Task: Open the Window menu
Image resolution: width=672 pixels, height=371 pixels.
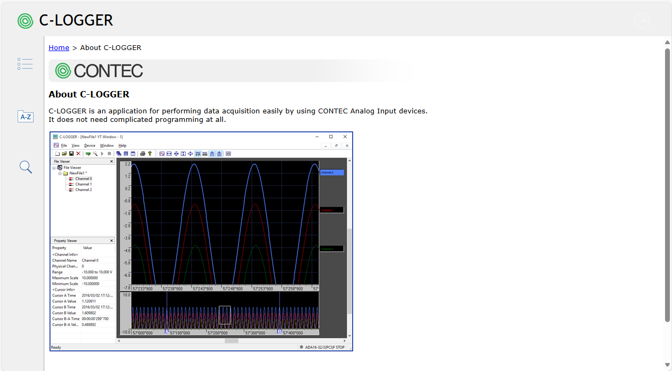Action: coord(107,145)
